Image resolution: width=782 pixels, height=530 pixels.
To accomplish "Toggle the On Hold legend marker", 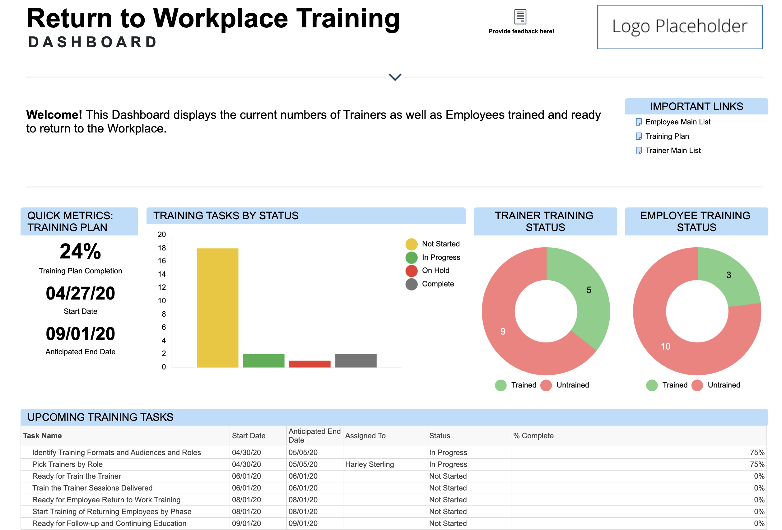I will (x=411, y=271).
